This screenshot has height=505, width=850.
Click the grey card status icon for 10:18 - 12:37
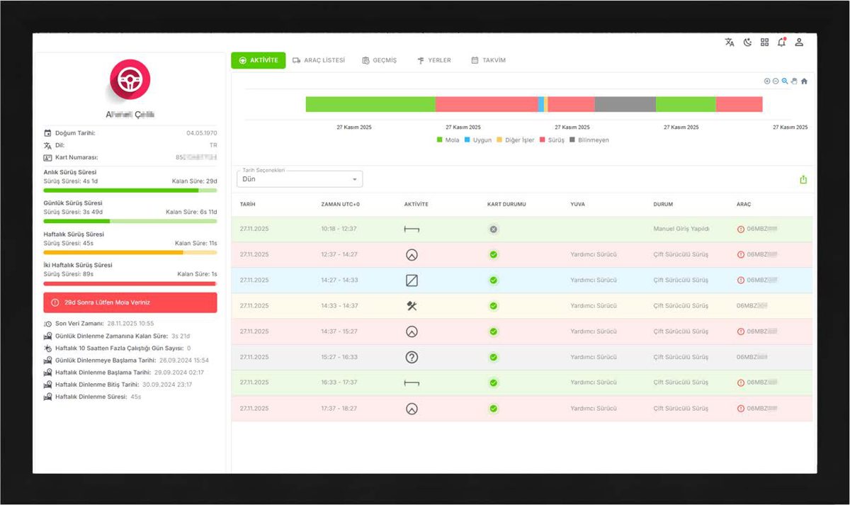[x=494, y=229]
